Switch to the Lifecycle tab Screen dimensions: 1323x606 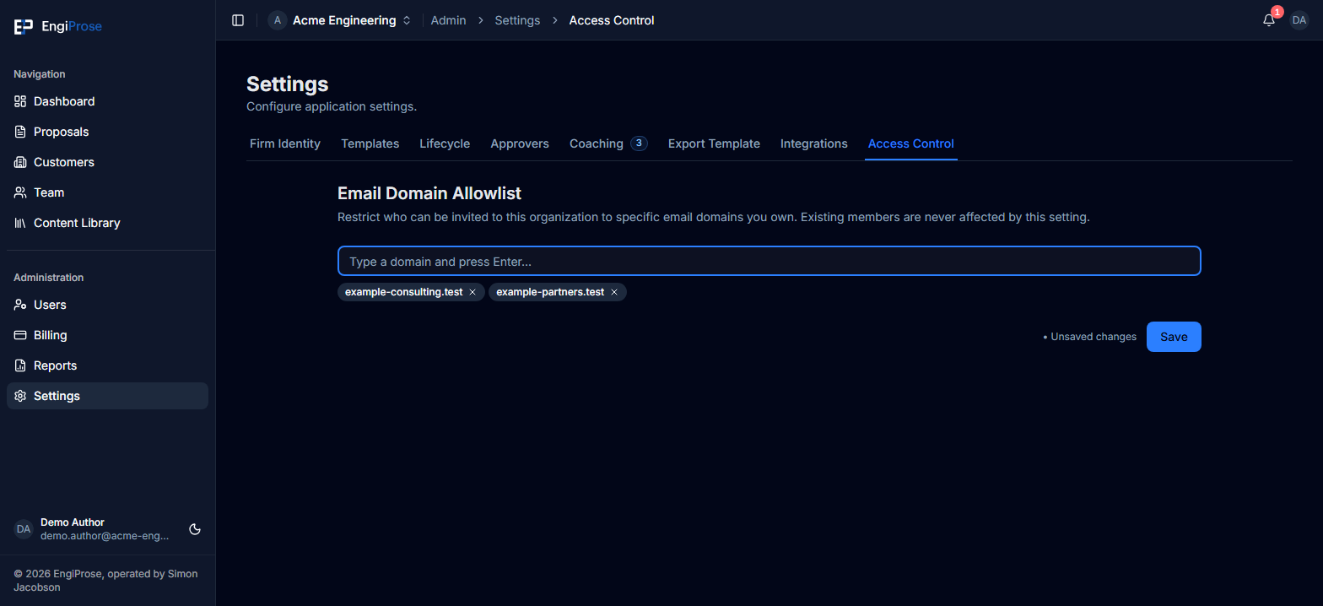(x=445, y=143)
